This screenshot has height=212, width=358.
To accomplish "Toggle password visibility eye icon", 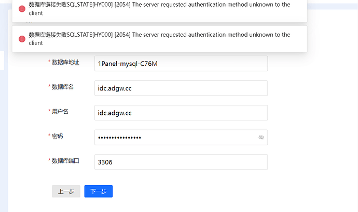I will click(261, 138).
